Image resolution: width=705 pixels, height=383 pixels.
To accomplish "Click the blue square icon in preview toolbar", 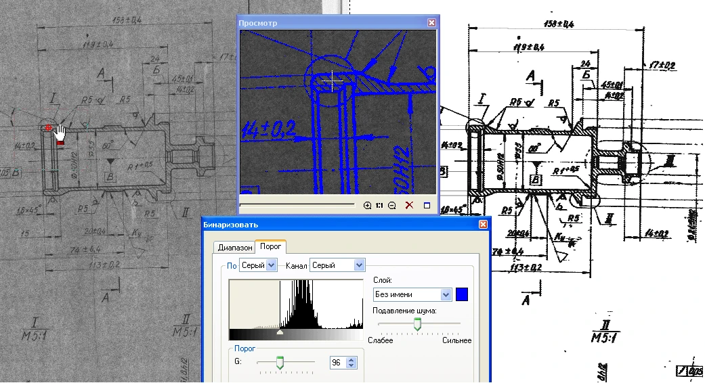I will point(427,206).
